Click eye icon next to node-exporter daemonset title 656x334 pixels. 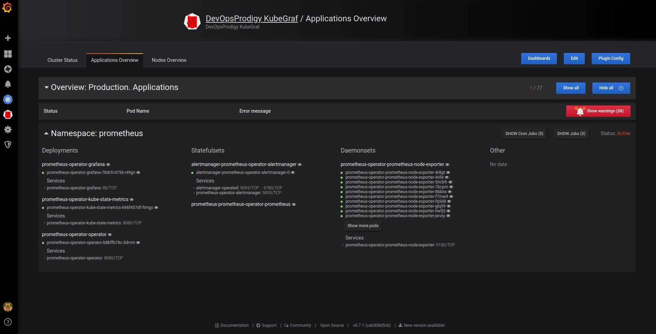point(447,165)
